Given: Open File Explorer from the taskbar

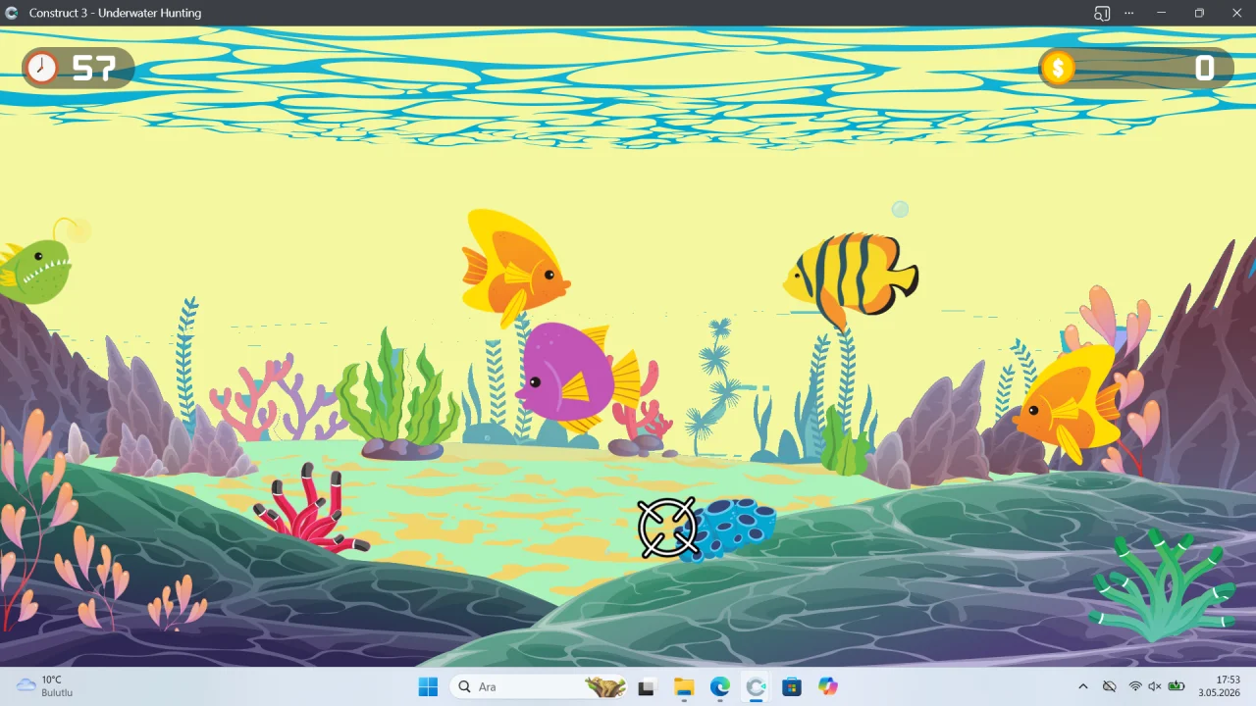Looking at the screenshot, I should pos(684,687).
